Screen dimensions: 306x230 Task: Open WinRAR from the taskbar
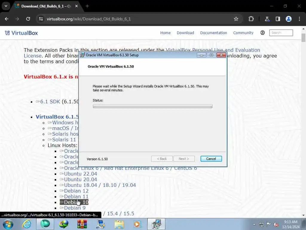tap(82, 224)
